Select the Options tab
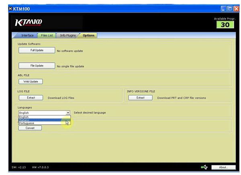Image resolution: width=241 pixels, height=175 pixels. [88, 35]
